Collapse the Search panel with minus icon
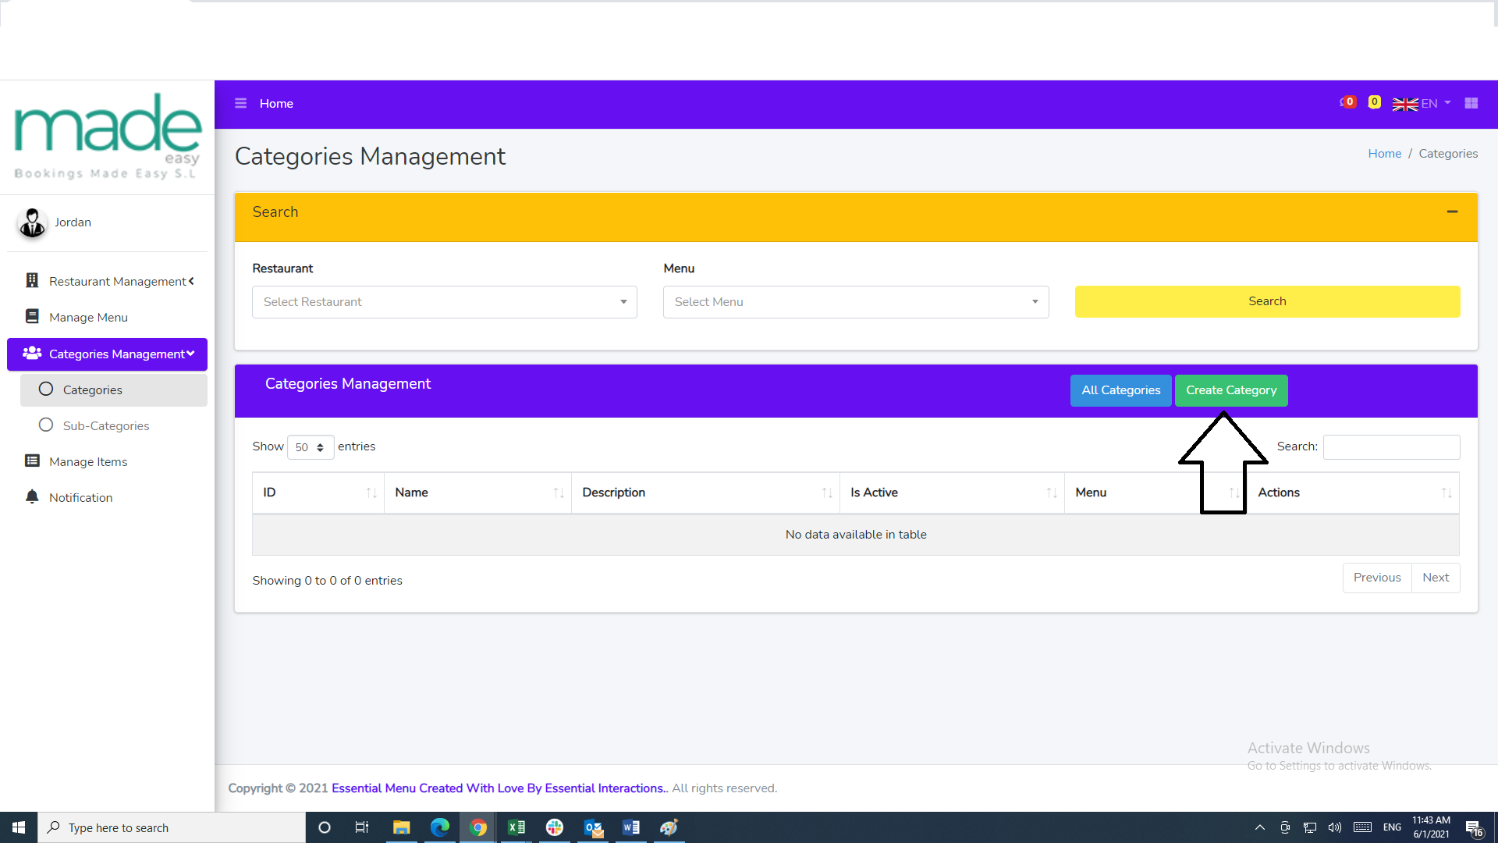This screenshot has width=1498, height=843. [x=1453, y=212]
